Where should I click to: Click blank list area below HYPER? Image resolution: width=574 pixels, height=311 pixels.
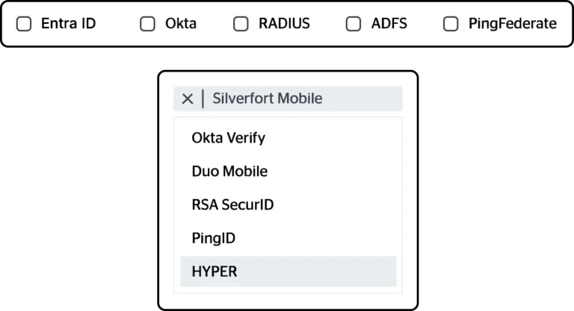pos(288,290)
